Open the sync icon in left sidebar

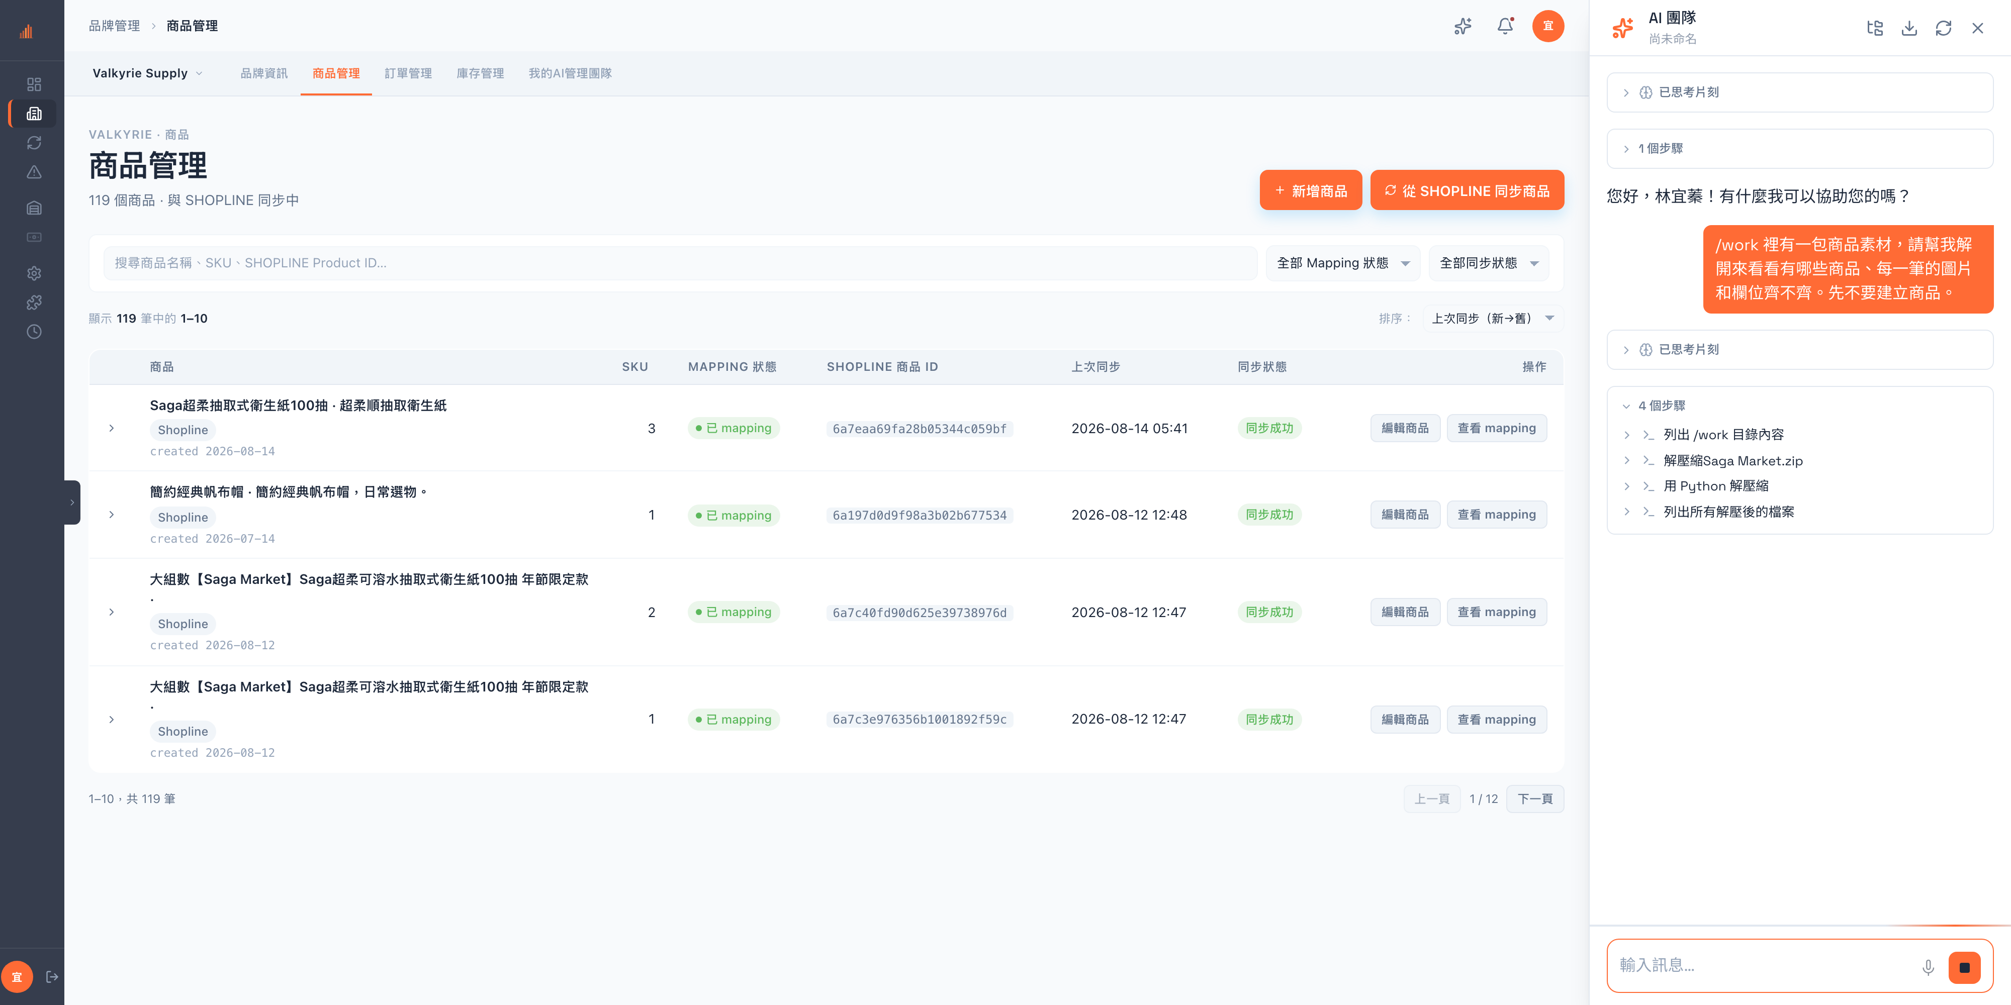tap(34, 143)
